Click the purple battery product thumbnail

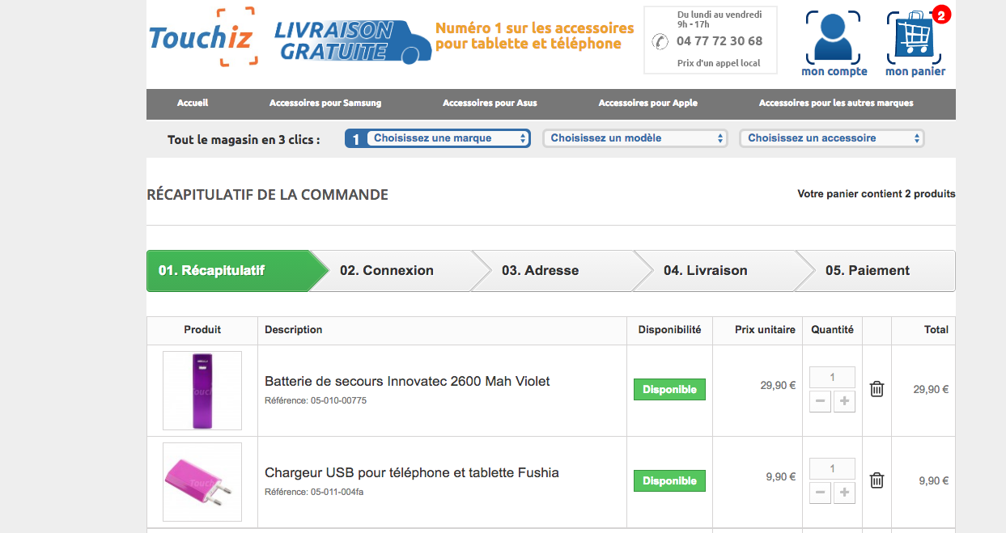pos(202,390)
